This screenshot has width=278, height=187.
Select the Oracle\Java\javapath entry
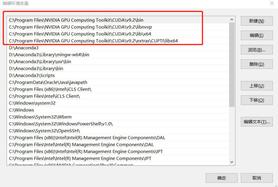click(118, 82)
